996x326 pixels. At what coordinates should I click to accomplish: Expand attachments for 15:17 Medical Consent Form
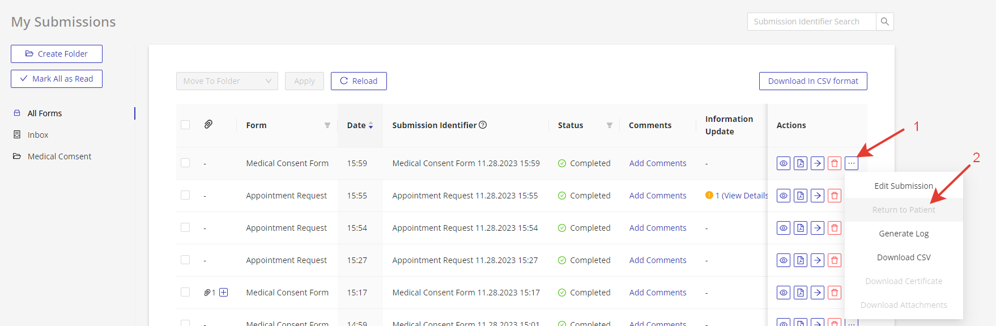[x=224, y=293]
